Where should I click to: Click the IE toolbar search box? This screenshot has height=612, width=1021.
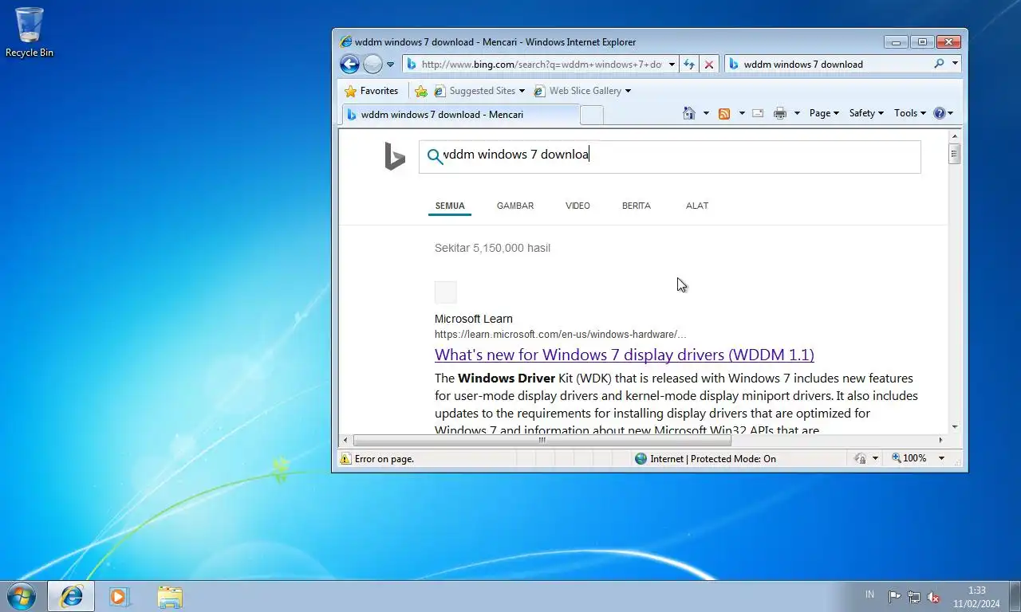[x=830, y=65]
